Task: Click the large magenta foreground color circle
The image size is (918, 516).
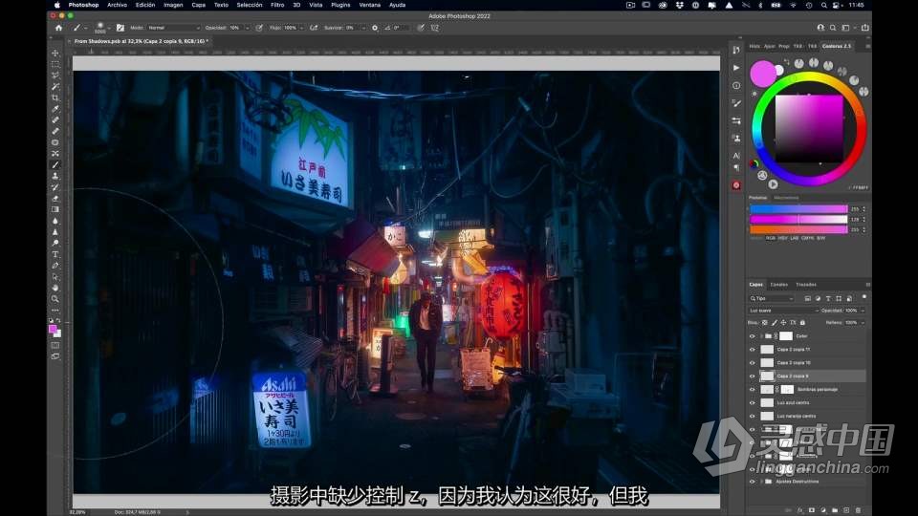Action: pos(763,74)
